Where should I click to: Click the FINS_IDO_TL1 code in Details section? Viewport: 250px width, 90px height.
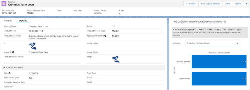point(36,31)
